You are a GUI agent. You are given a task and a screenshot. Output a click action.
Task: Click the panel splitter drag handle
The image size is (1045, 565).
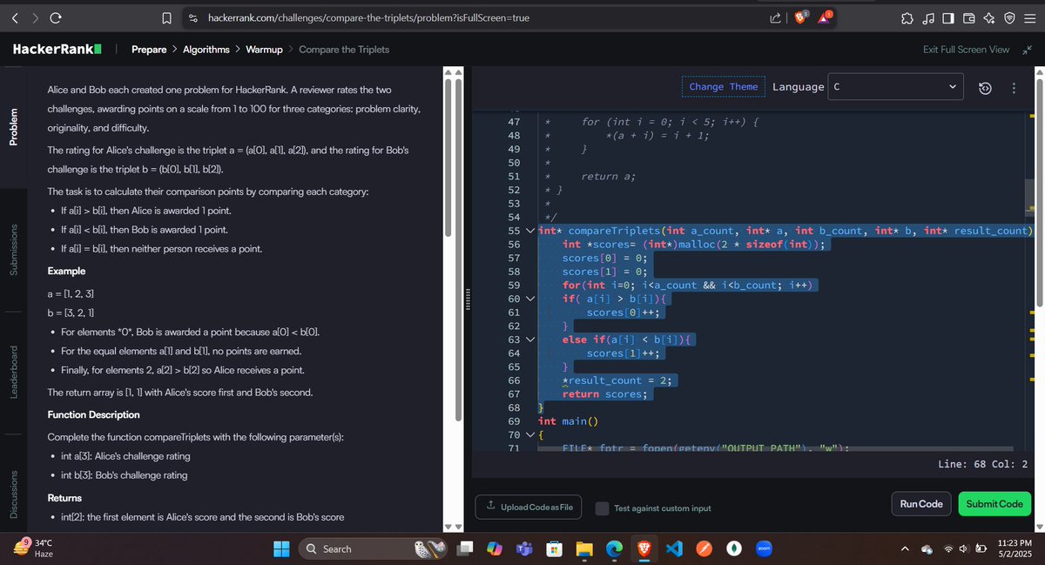tap(469, 299)
